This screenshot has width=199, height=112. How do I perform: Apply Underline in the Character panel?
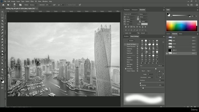[x=142, y=27]
